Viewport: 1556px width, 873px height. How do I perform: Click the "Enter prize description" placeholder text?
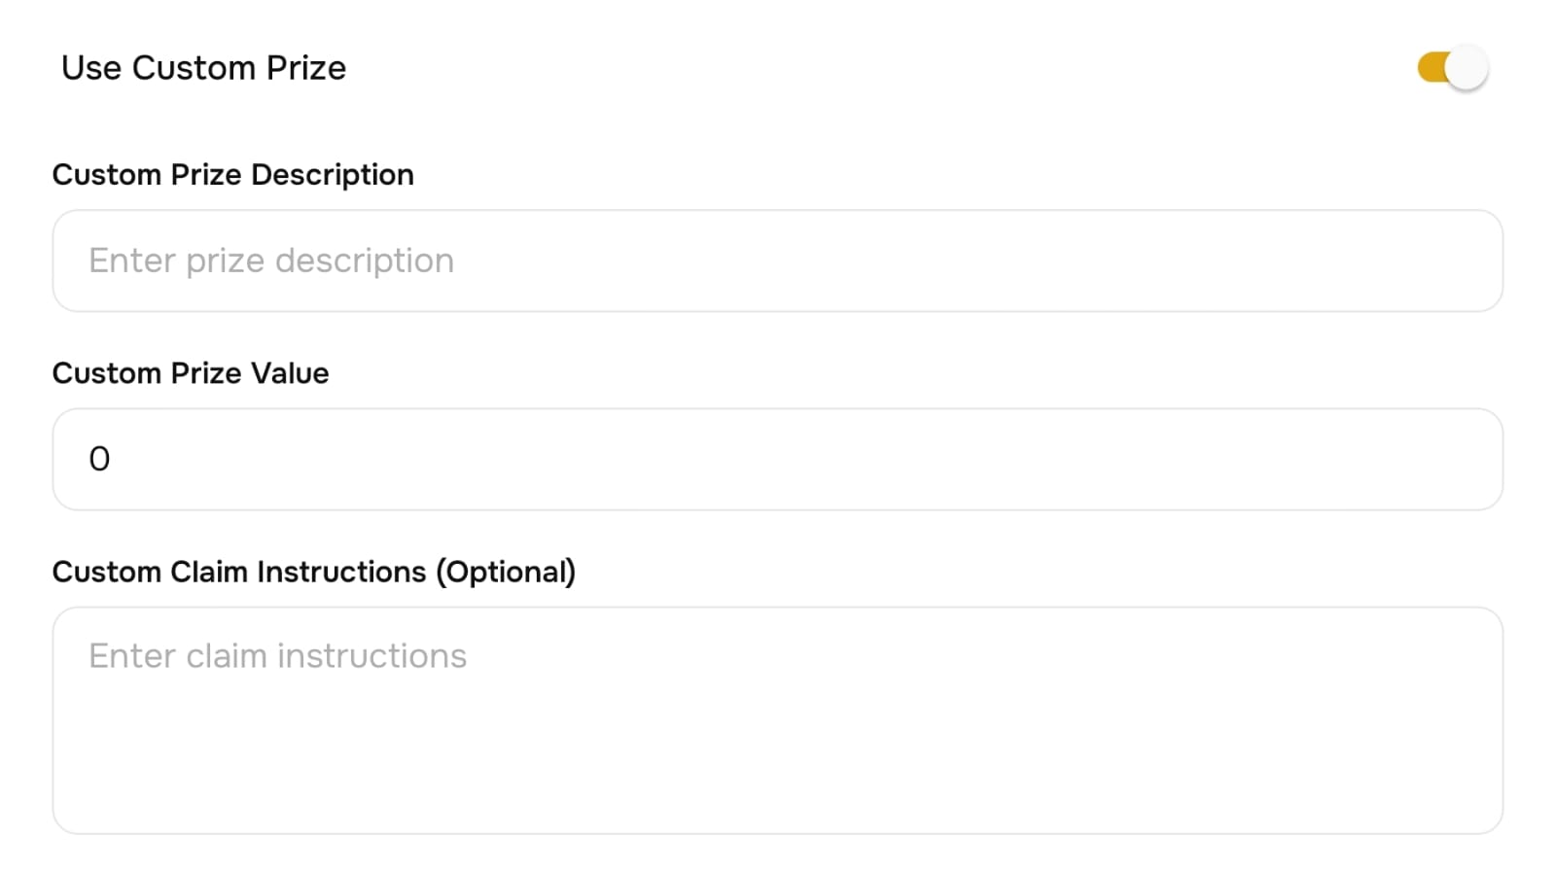[x=271, y=261]
